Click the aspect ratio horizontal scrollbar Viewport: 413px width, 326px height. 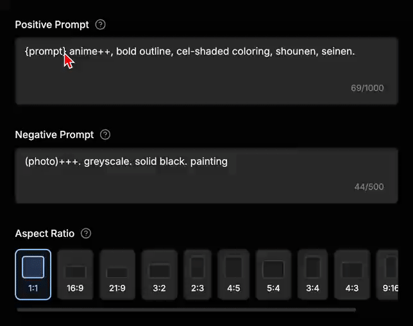tap(187, 310)
